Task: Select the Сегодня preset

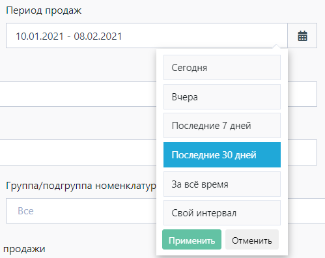Action: click(x=222, y=68)
